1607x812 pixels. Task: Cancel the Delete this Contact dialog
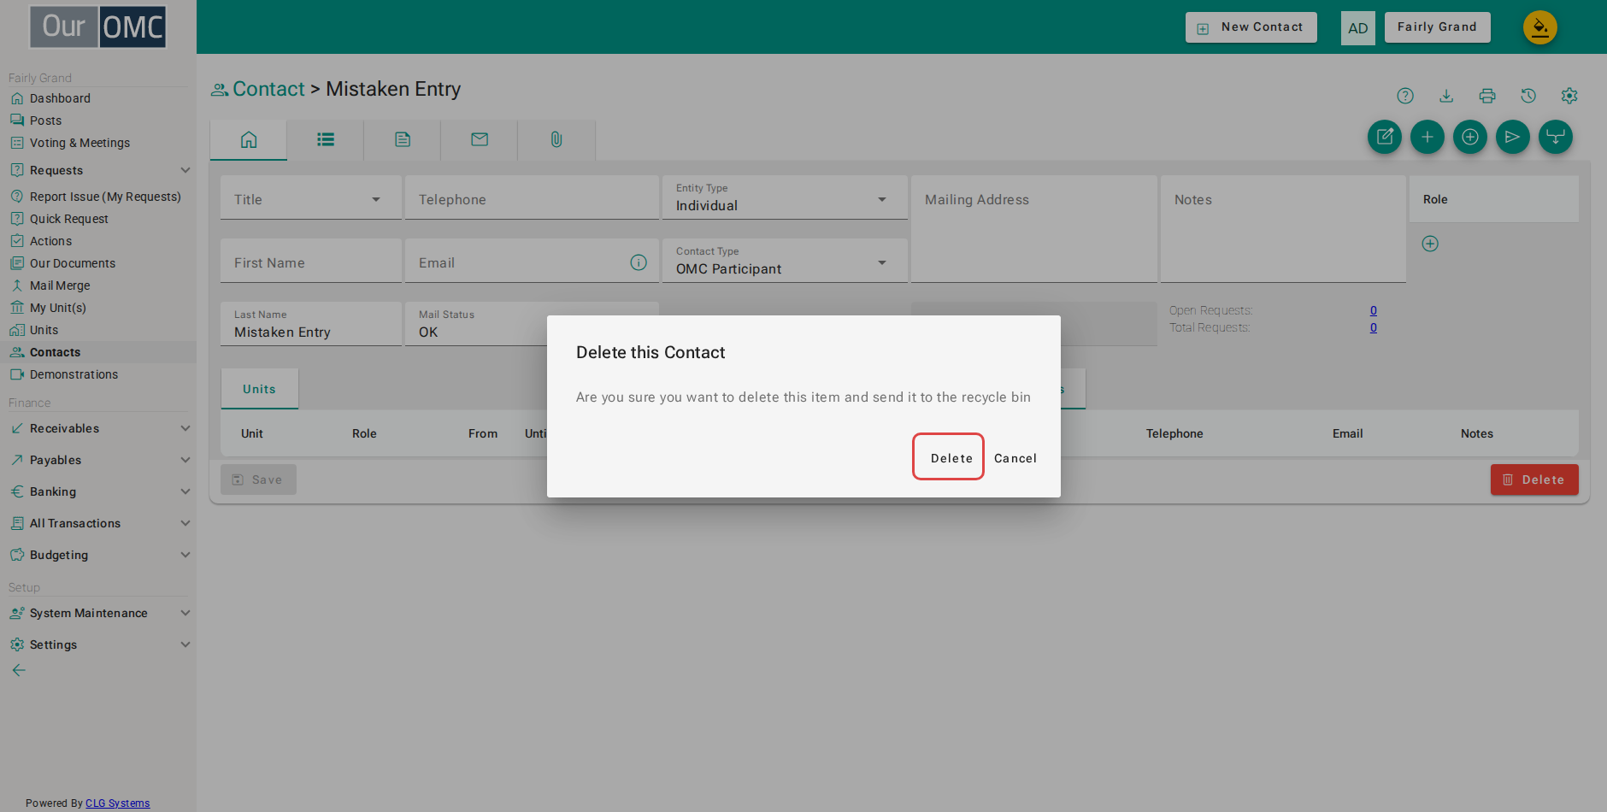pos(1015,458)
